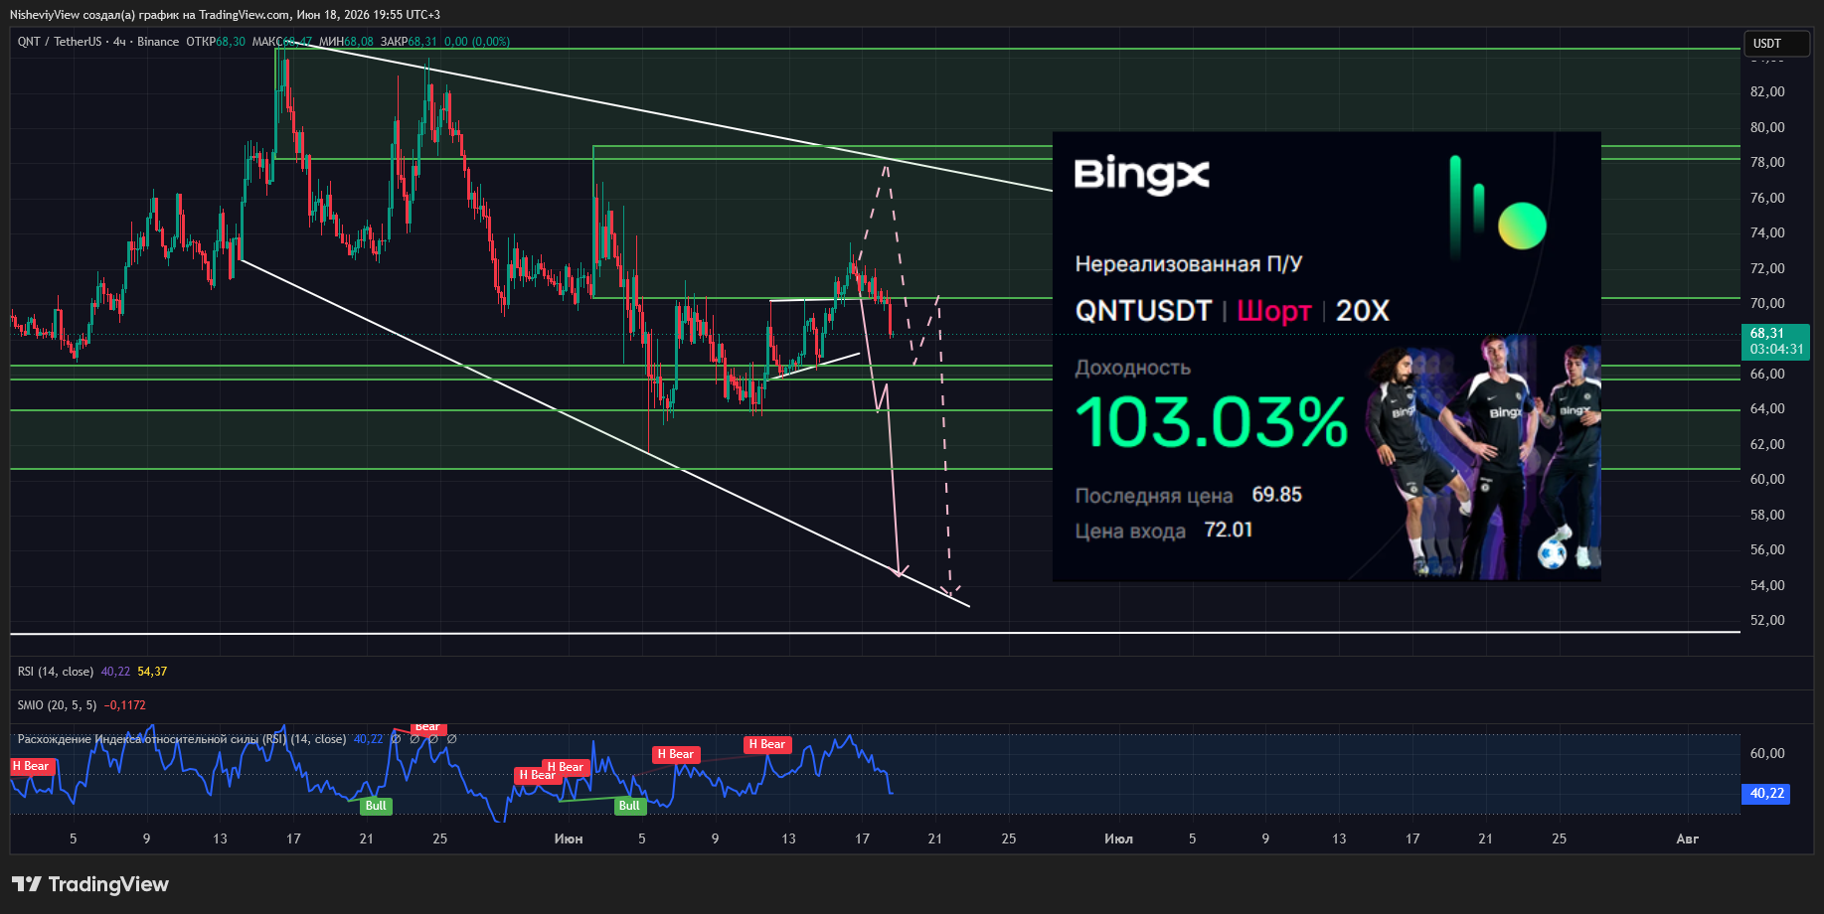Click the SMIO (20, 5, 5) indicator legend
Viewport: 1824px width, 914px height.
click(x=57, y=705)
